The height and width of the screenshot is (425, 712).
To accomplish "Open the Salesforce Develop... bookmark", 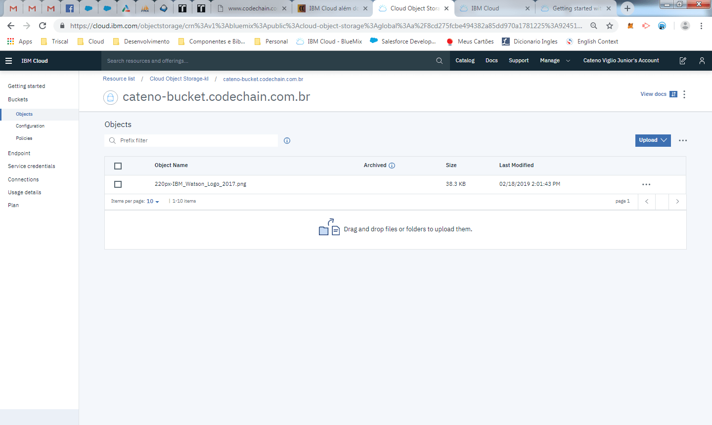I will click(x=403, y=42).
